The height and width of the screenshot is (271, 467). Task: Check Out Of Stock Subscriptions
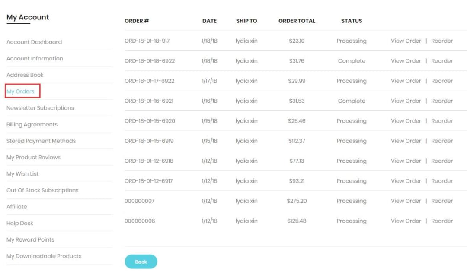(42, 190)
